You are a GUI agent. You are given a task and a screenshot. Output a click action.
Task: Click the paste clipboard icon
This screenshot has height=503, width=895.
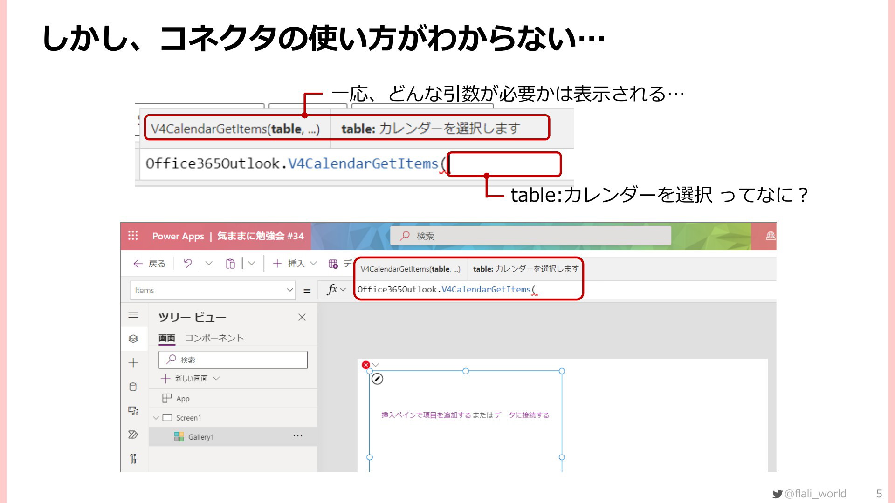(x=230, y=264)
